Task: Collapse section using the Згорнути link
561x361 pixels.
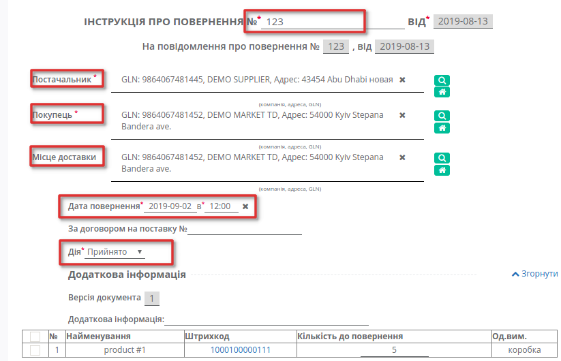Action: point(535,274)
